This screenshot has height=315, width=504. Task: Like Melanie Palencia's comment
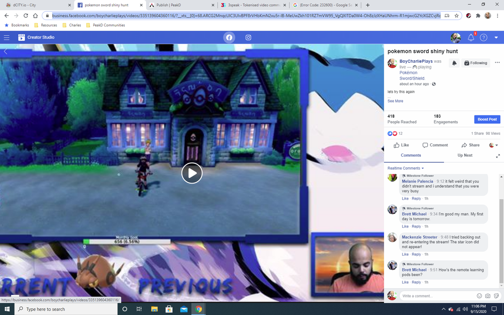[x=405, y=198]
